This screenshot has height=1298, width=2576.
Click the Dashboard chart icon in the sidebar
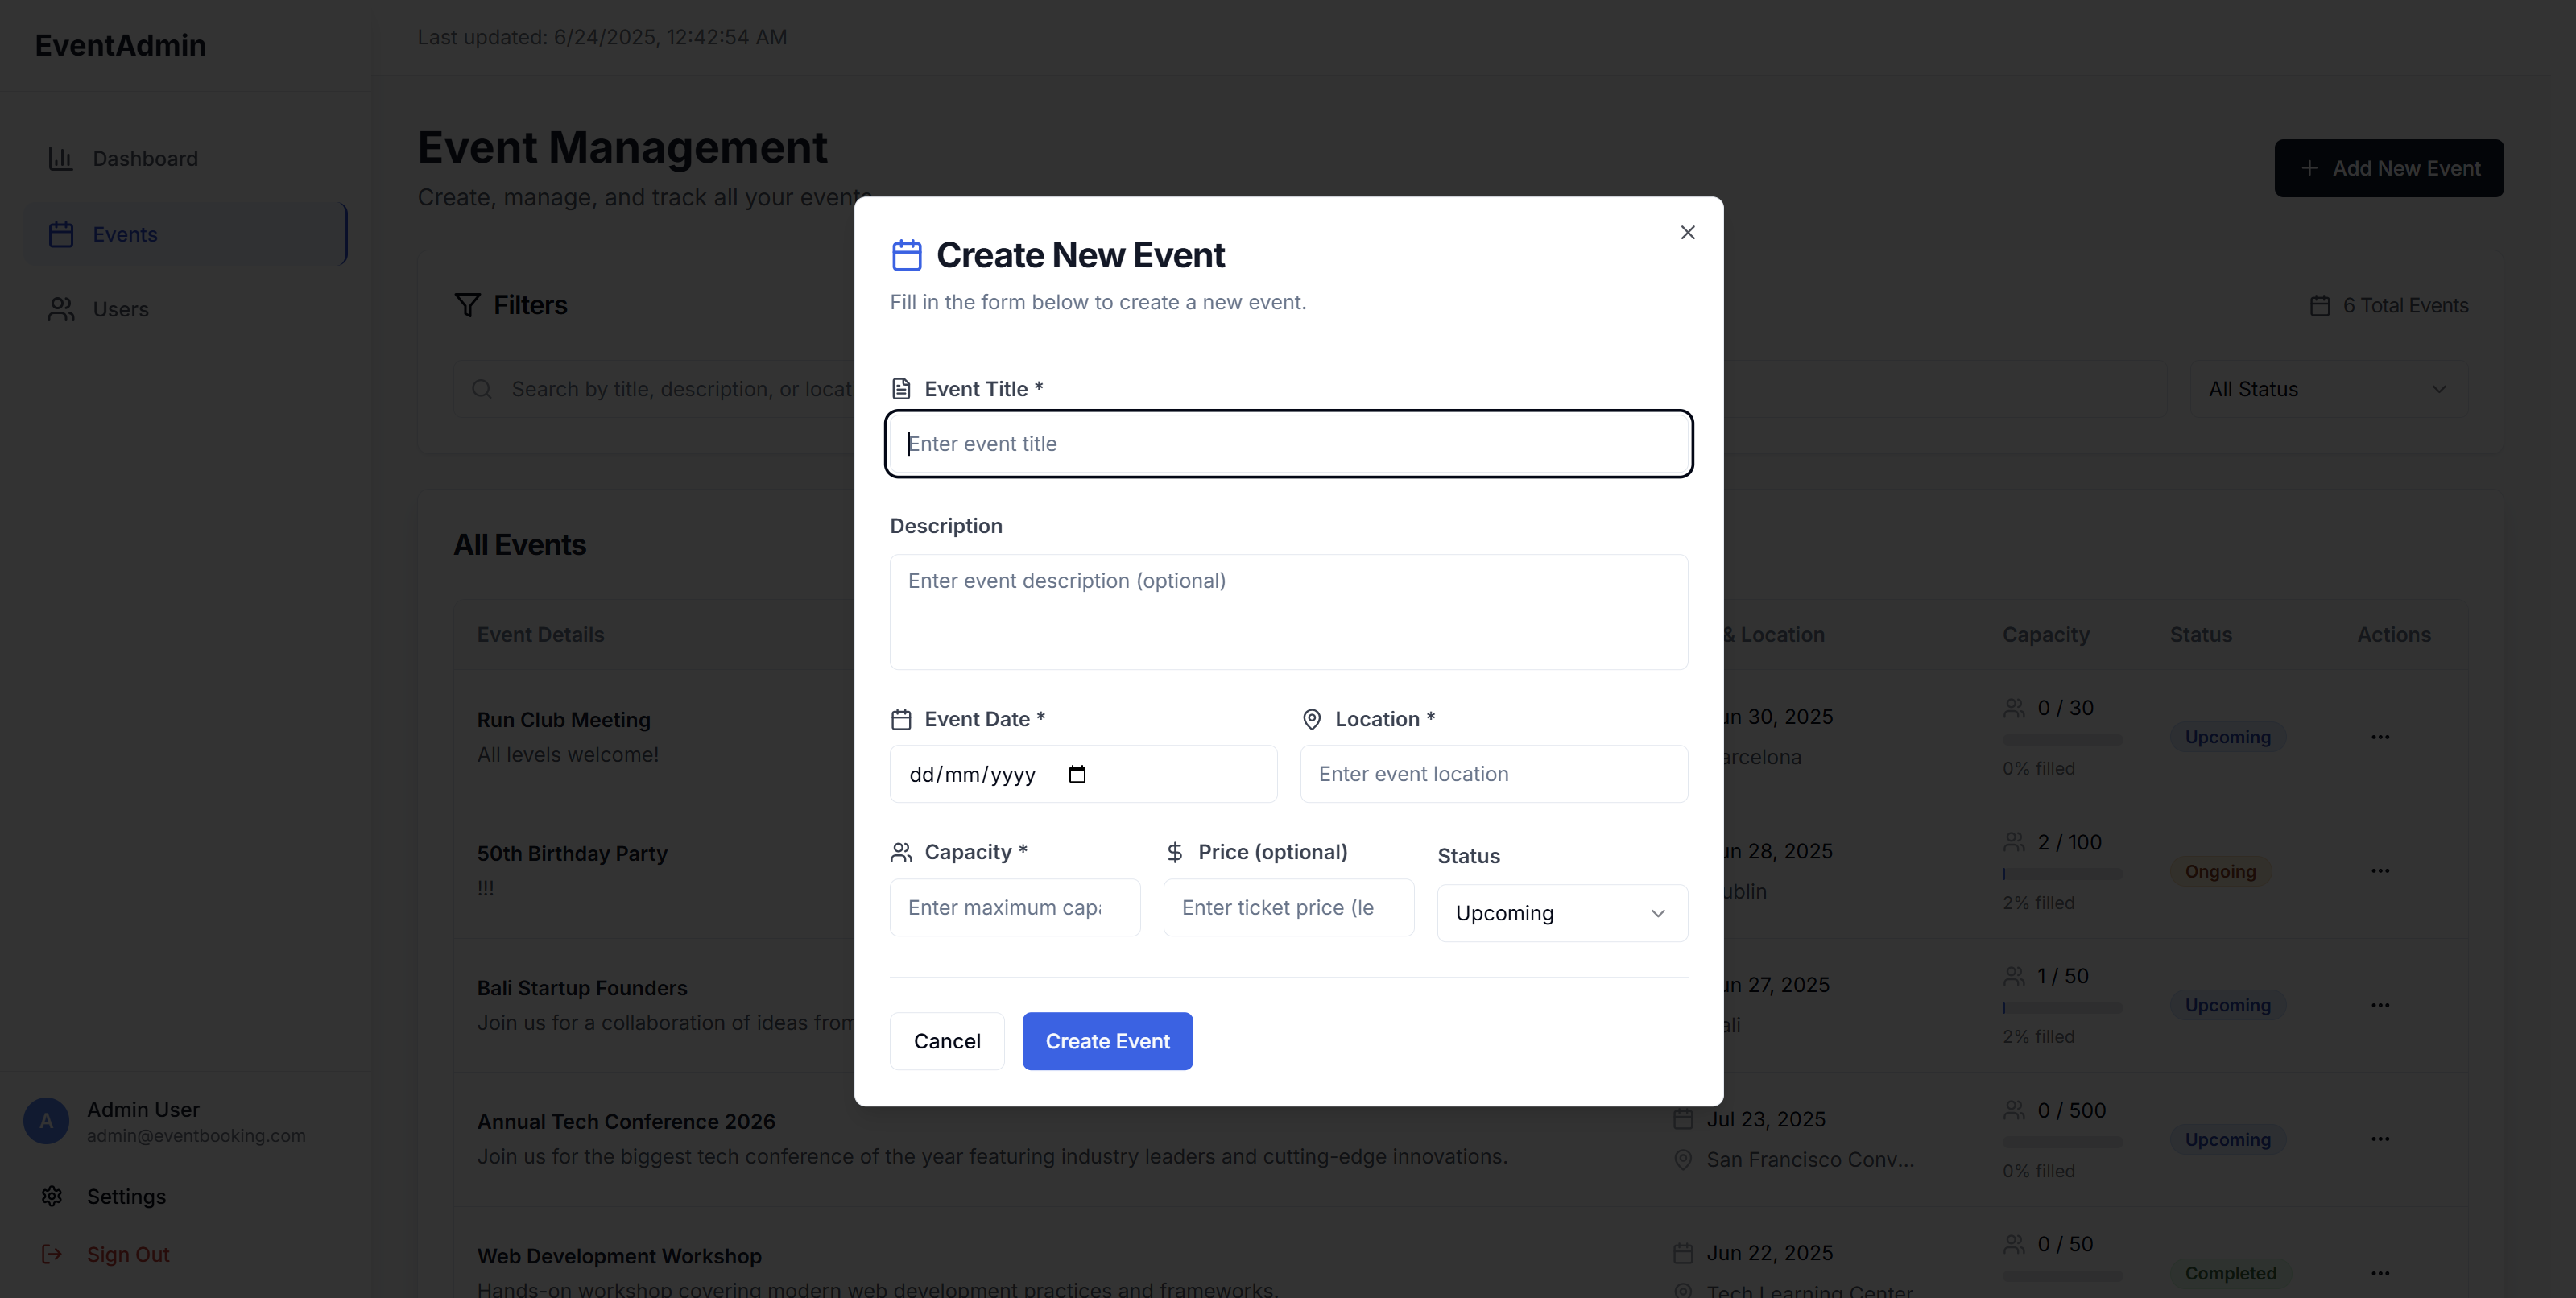(x=61, y=158)
